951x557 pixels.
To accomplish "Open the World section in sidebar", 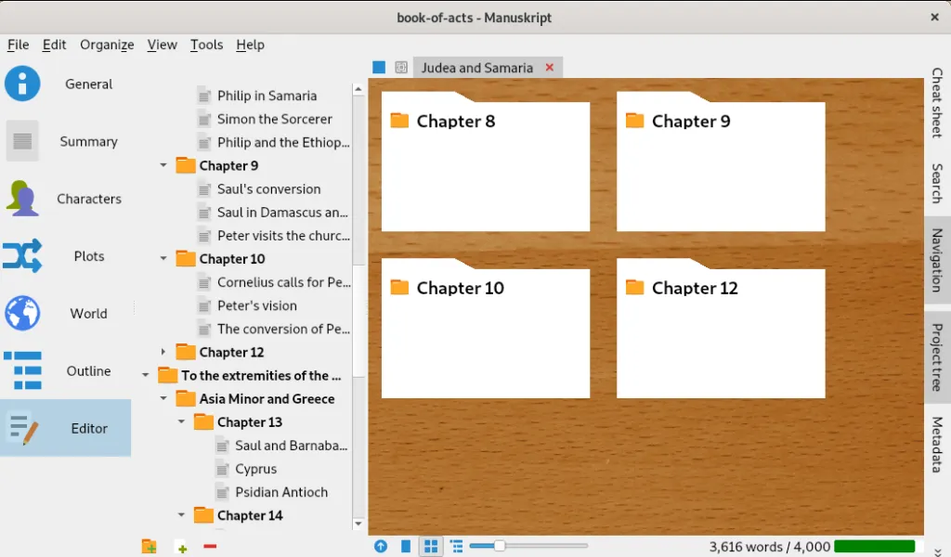I will (x=65, y=314).
